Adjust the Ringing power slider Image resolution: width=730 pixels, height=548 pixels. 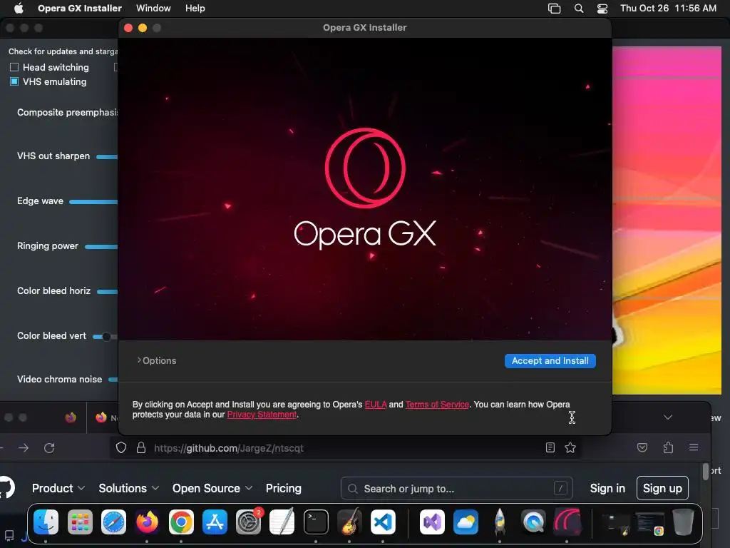tap(101, 246)
